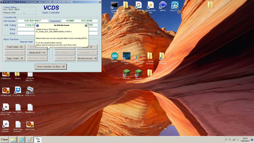Select the adbFire desktop icon
Screen dimensions: 254x143
tap(163, 6)
